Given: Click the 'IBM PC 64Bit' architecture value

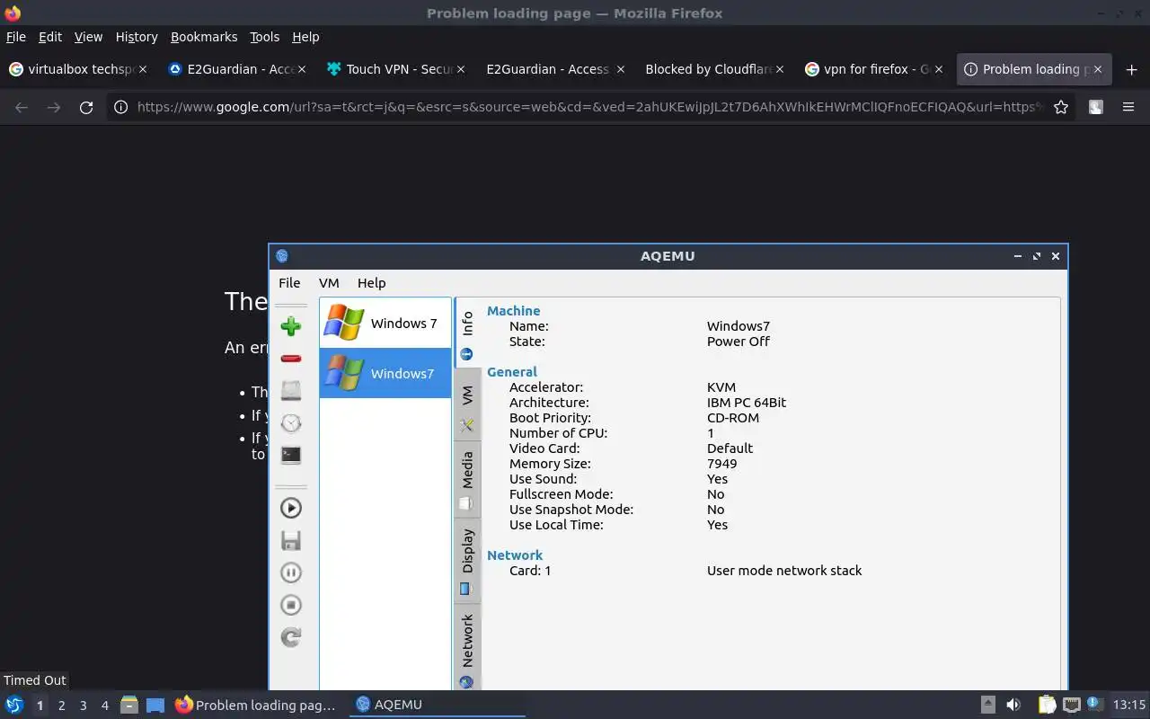Looking at the screenshot, I should pyautogui.click(x=747, y=403).
